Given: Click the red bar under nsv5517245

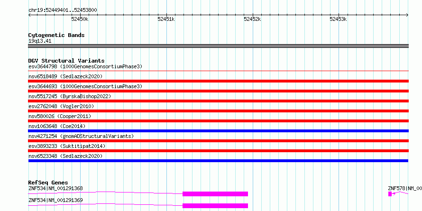Looking at the screenshot, I should (x=218, y=101).
